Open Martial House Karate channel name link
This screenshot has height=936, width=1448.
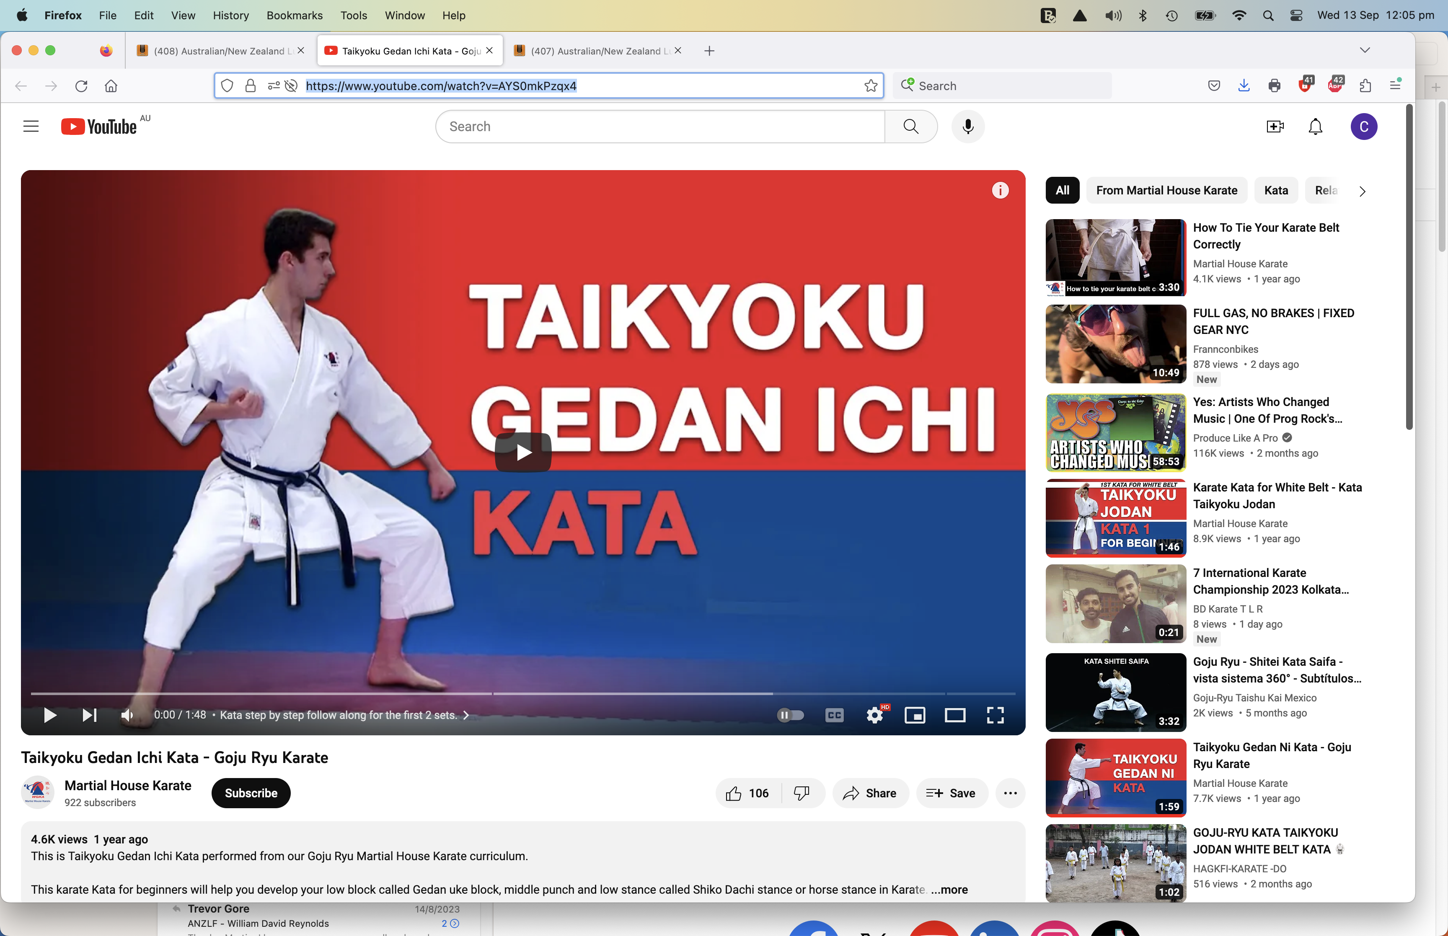point(128,785)
